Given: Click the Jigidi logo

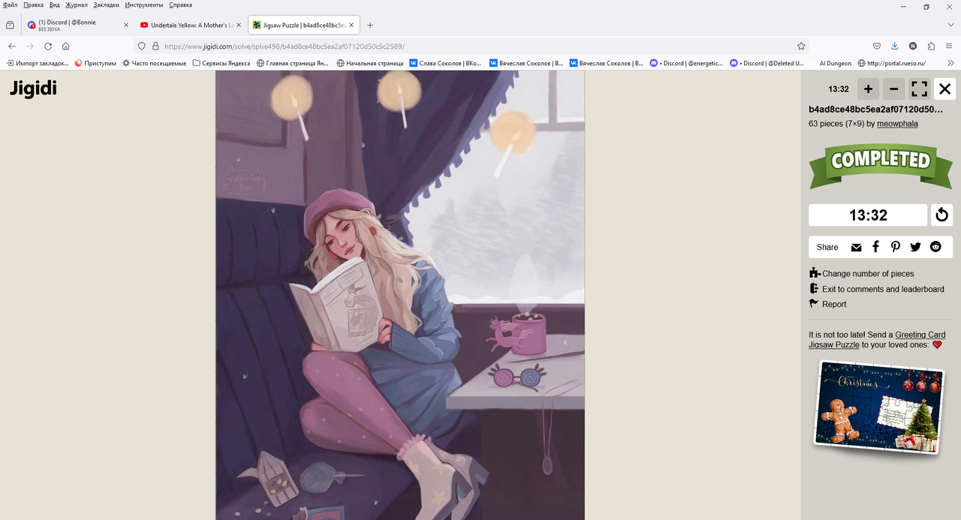Looking at the screenshot, I should point(33,89).
